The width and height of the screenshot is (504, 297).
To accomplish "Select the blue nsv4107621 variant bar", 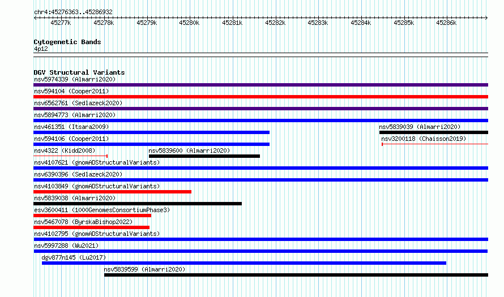I will pos(260,168).
